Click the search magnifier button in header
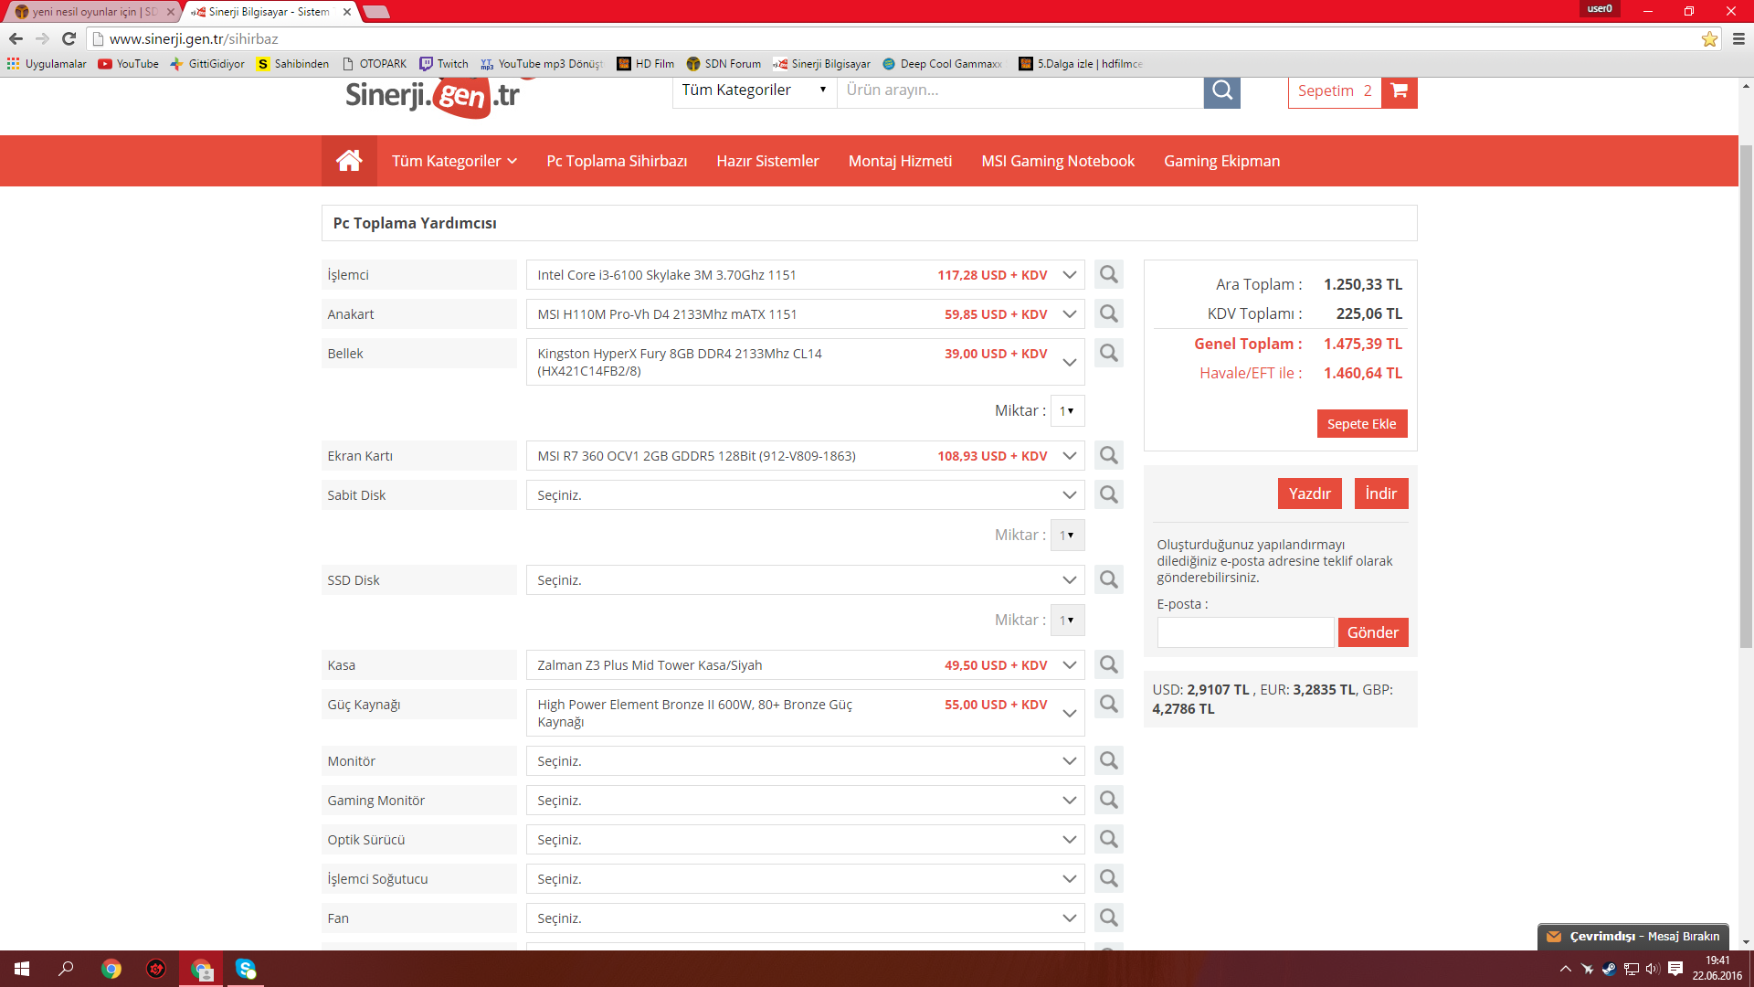 [1221, 90]
